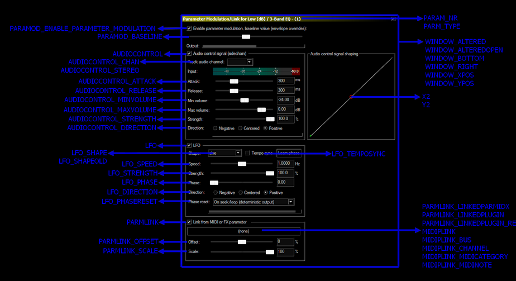The width and height of the screenshot is (516, 281).
Task: Click the window title bar text
Action: (x=242, y=19)
